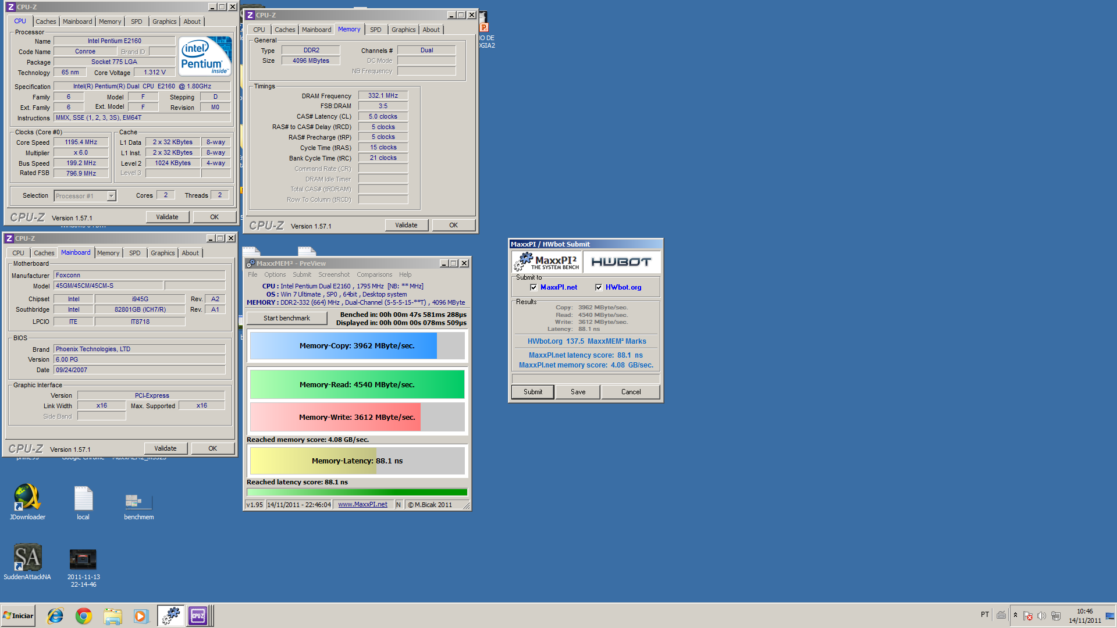Viewport: 1117px width, 628px height.
Task: Open Google Chrome from taskbar
Action: coord(84,616)
